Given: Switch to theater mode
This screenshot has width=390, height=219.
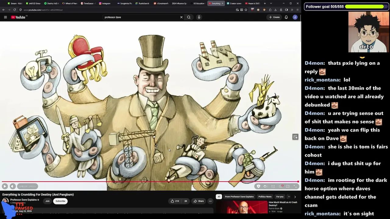Looking at the screenshot, I should pos(288,186).
